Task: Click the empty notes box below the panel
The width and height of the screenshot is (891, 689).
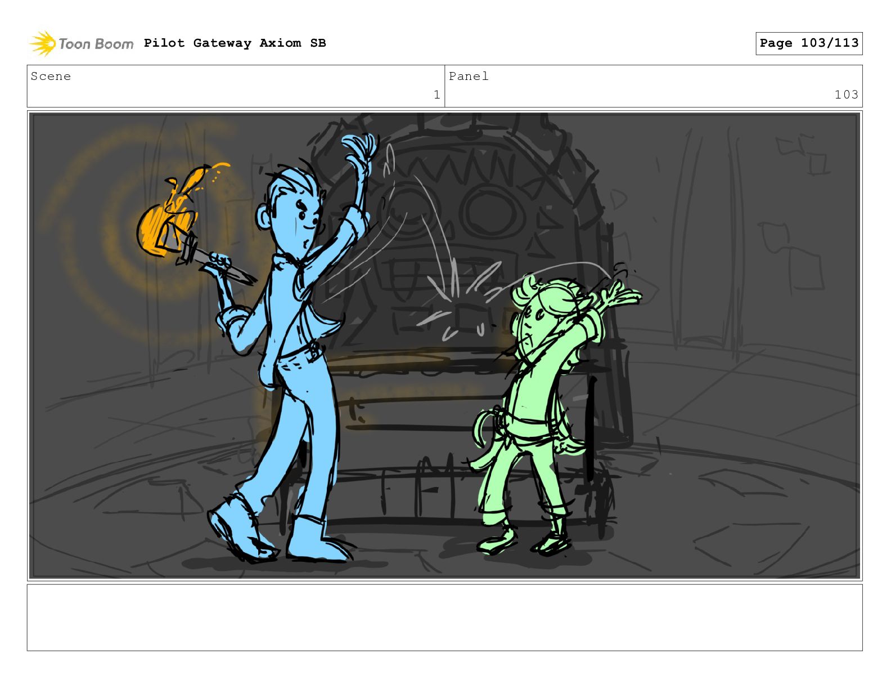Action: click(x=444, y=618)
